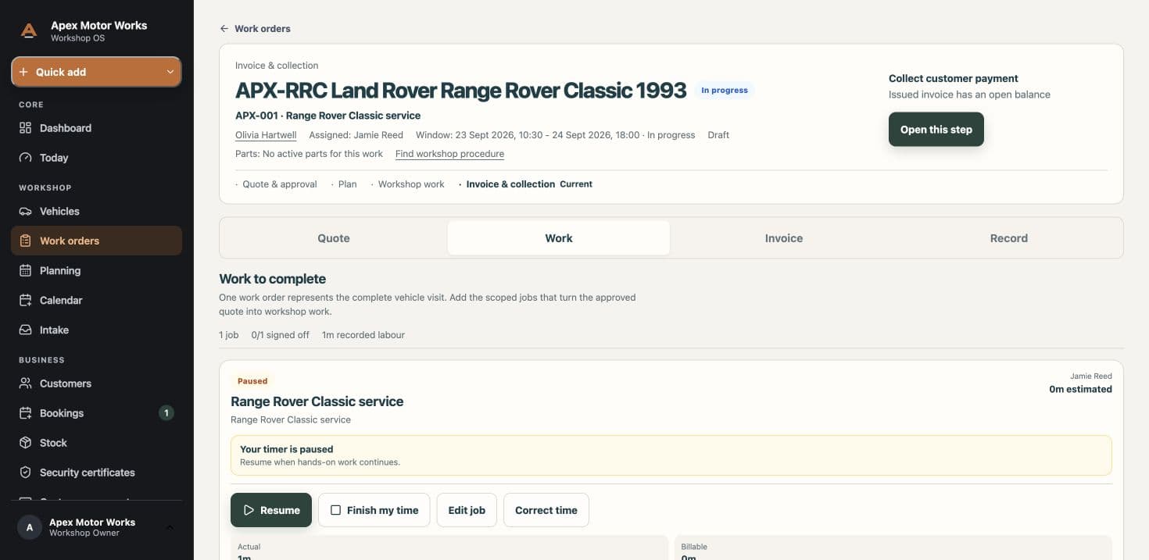Expand the Workshop Owner account menu chevron
This screenshot has height=560, width=1149.
coord(170,527)
